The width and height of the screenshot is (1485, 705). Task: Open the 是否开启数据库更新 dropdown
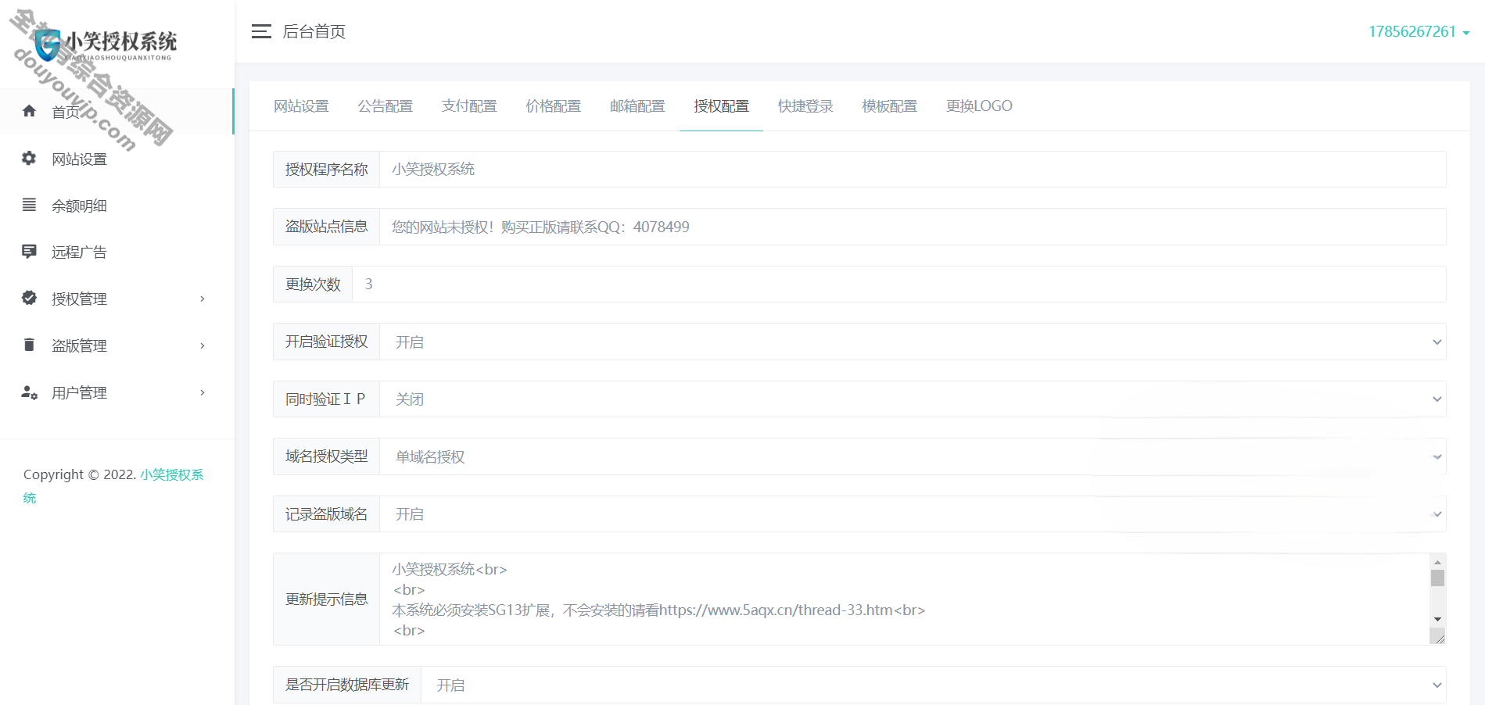(x=933, y=685)
